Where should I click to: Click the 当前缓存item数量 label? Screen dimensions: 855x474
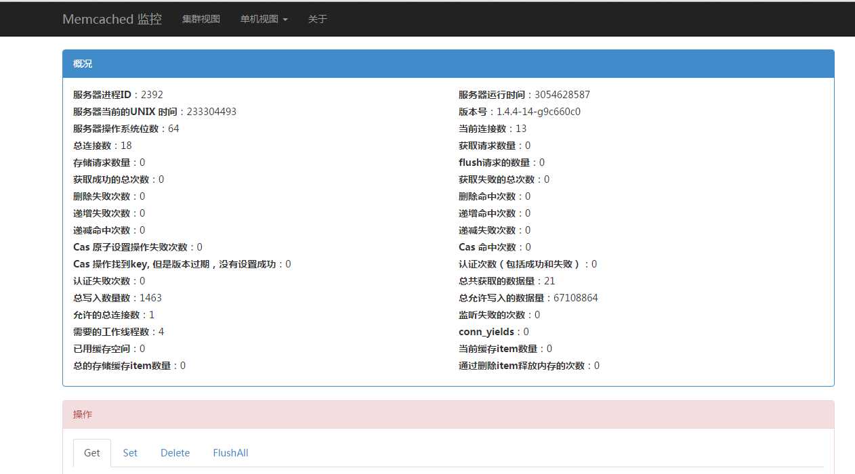pyautogui.click(x=498, y=349)
